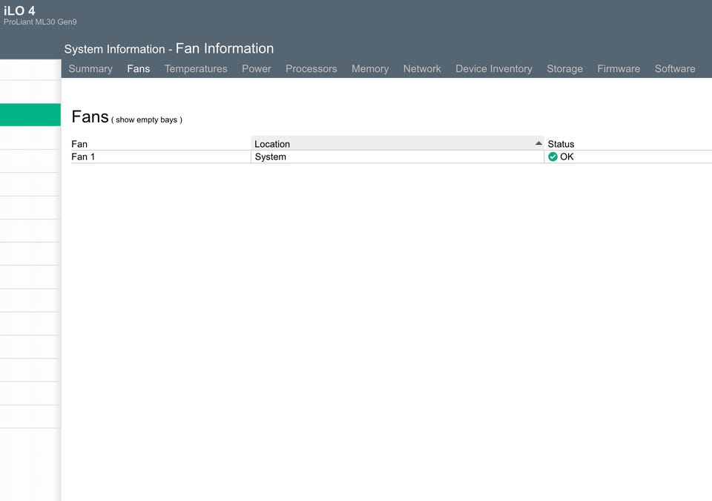Screen dimensions: 712x501
Task: Select the Fans tab
Action: [138, 68]
